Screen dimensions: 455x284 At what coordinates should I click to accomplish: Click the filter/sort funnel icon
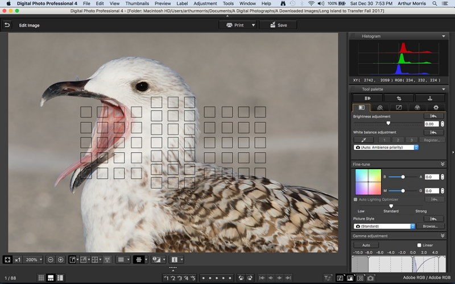tap(328, 278)
